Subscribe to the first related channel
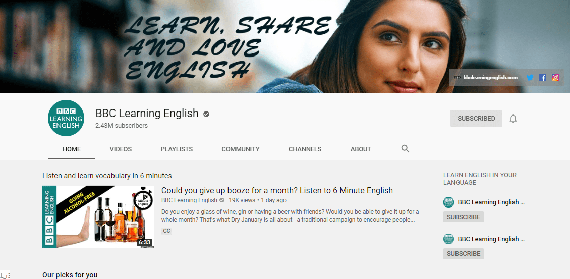This screenshot has width=570, height=279. coord(463,217)
